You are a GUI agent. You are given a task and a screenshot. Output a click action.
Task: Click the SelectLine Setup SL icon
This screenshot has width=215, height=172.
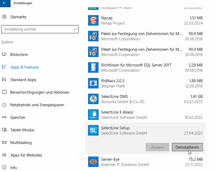pyautogui.click(x=93, y=130)
